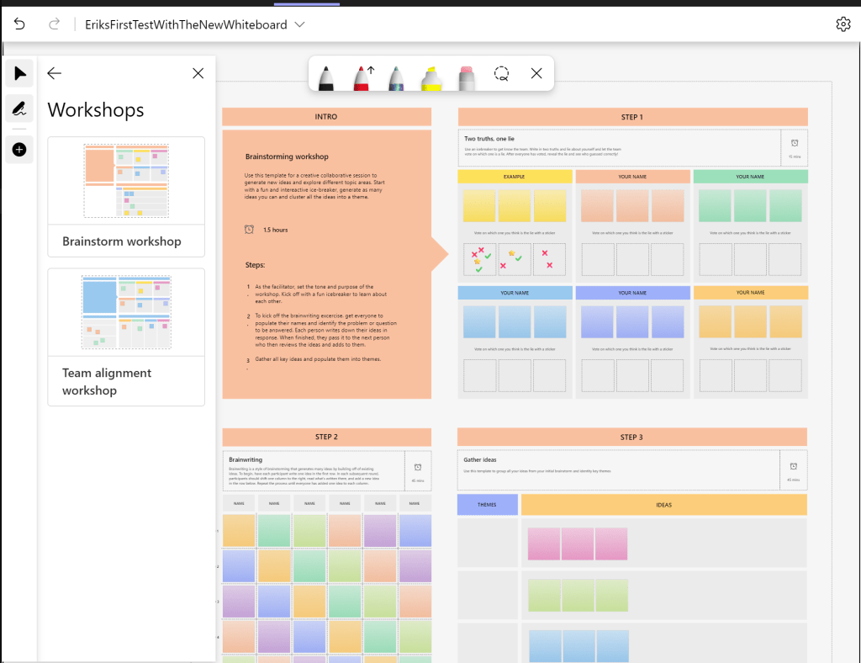Image resolution: width=861 pixels, height=663 pixels.
Task: Select the black pen tool
Action: pyautogui.click(x=326, y=75)
